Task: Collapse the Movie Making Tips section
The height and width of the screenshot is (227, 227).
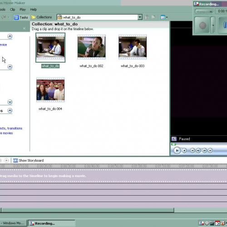Action: pyautogui.click(x=10, y=110)
